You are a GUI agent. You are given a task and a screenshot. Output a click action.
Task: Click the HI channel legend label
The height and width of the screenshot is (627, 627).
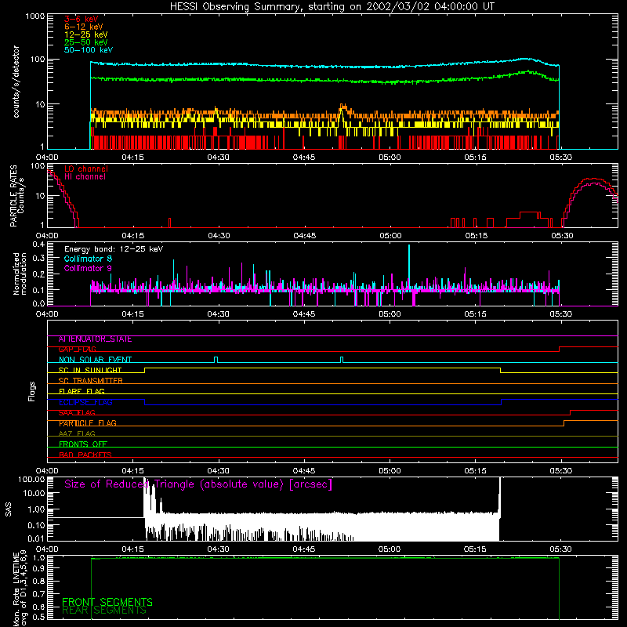click(x=85, y=177)
